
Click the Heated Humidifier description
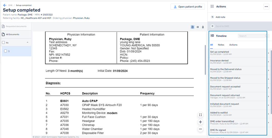tap(94, 109)
